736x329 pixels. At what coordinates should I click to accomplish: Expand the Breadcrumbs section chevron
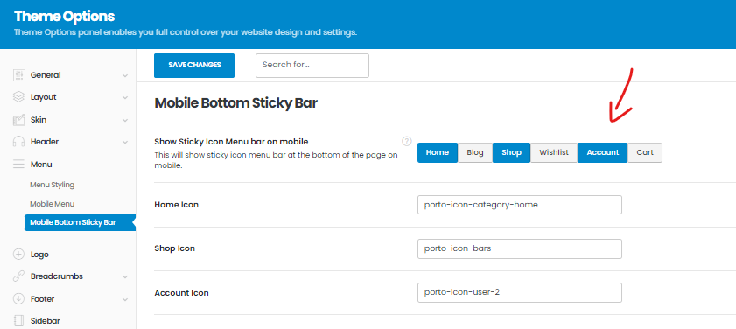click(125, 276)
